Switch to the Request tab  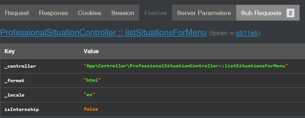17,13
